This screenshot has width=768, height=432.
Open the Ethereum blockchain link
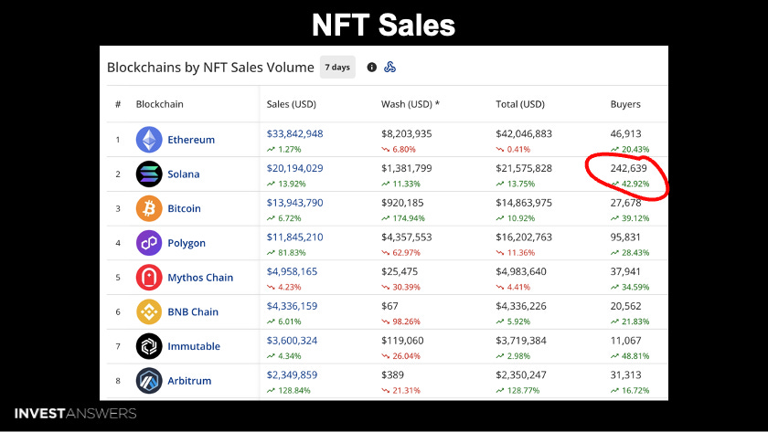coord(191,140)
